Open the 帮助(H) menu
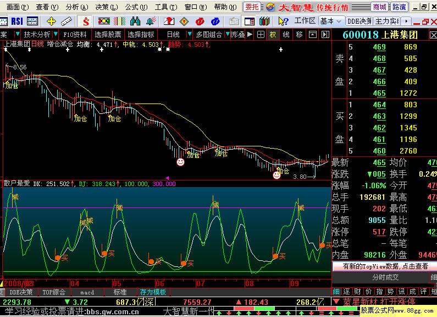 [225, 7]
